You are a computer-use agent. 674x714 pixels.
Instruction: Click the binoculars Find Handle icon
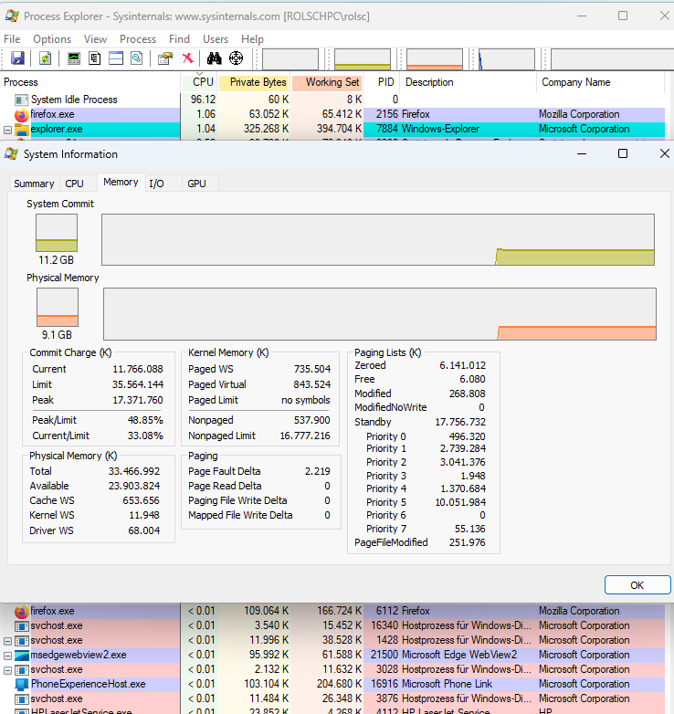[x=214, y=58]
